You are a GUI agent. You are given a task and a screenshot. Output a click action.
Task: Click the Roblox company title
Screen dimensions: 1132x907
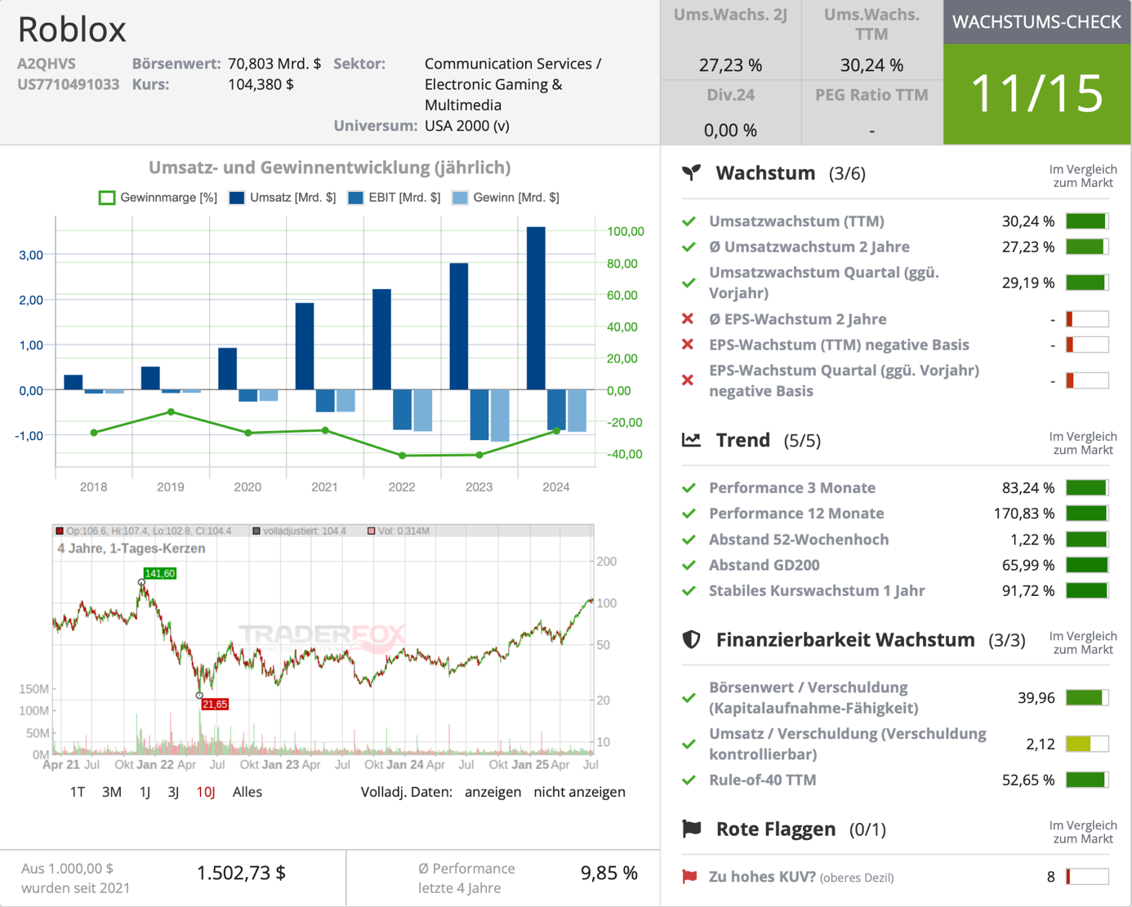[x=72, y=29]
